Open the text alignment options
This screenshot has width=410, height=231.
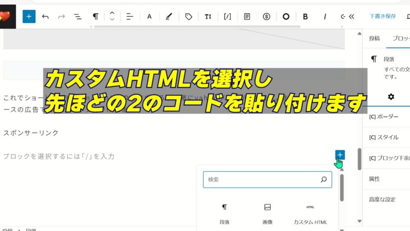130,16
